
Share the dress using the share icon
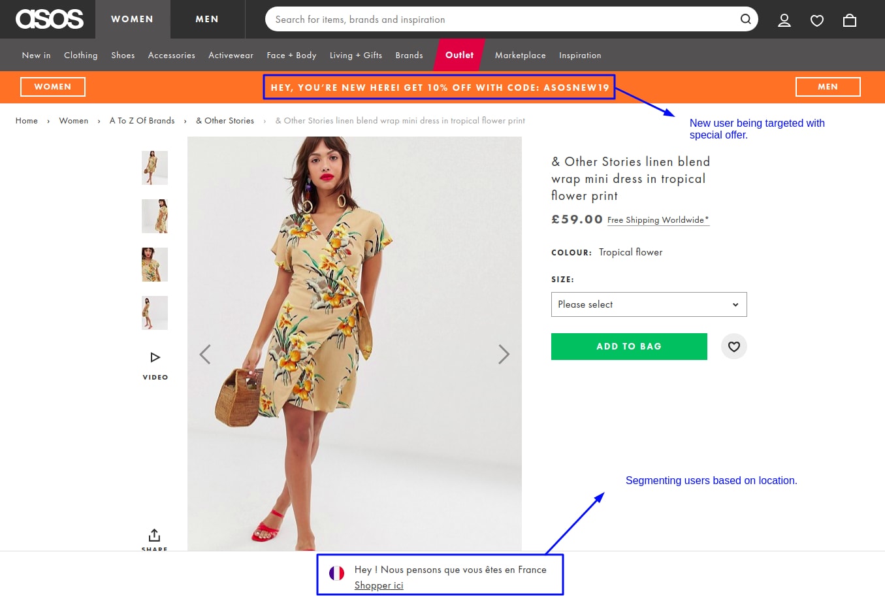click(154, 538)
